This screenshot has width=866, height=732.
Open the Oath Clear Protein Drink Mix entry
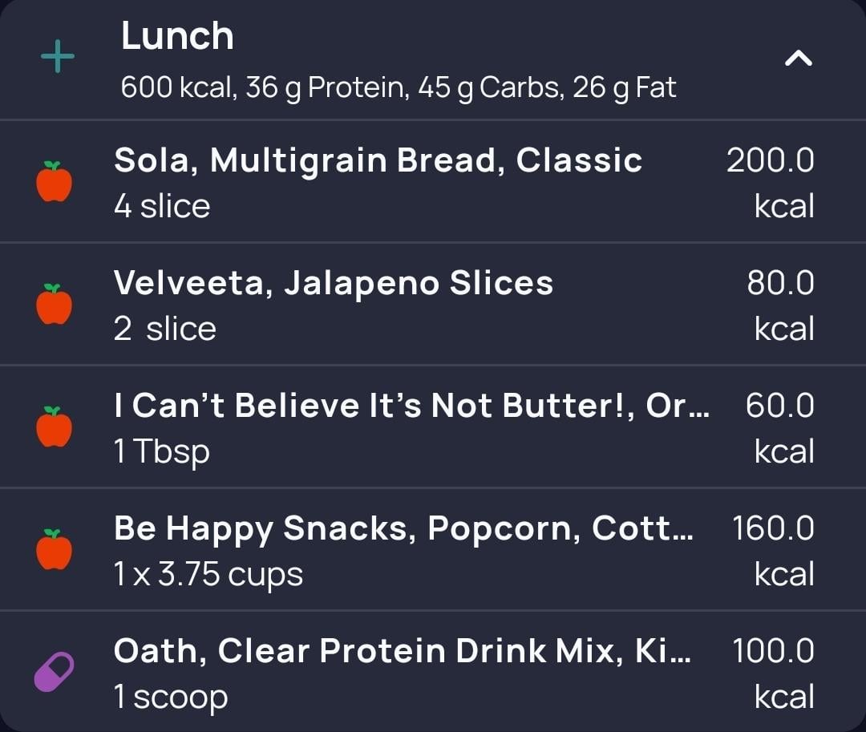403,651
